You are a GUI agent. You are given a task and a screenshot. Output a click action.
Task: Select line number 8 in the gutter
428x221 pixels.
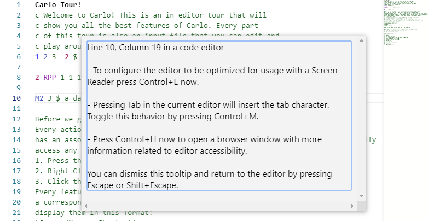pyautogui.click(x=18, y=78)
